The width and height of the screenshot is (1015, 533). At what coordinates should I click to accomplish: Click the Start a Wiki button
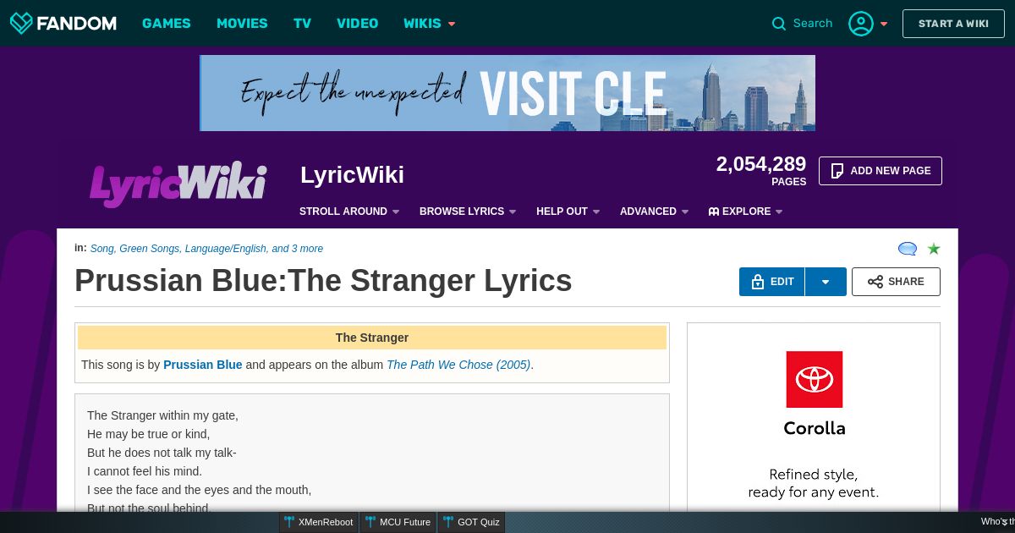953,24
